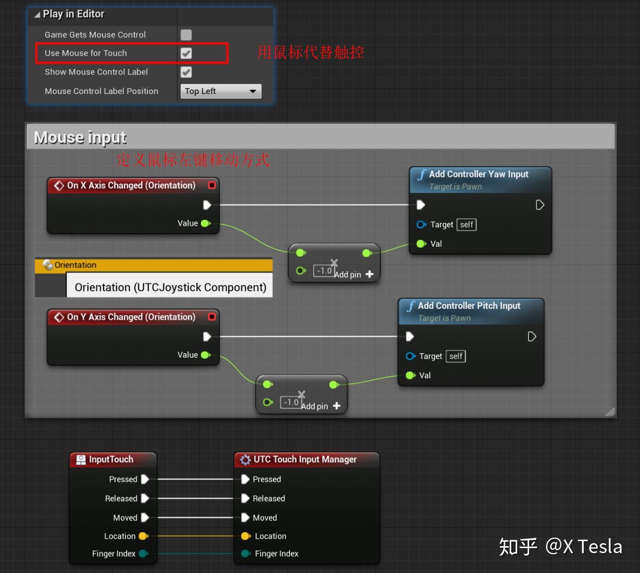Enable Game Gets Mouse Control
640x573 pixels.
pyautogui.click(x=185, y=34)
